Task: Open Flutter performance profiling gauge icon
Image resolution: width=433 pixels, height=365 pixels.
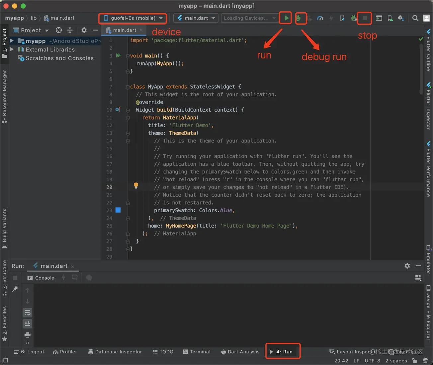Action: (x=320, y=18)
